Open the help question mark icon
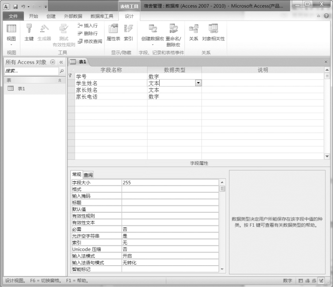Viewport: 333px width, 287px height. click(326, 16)
